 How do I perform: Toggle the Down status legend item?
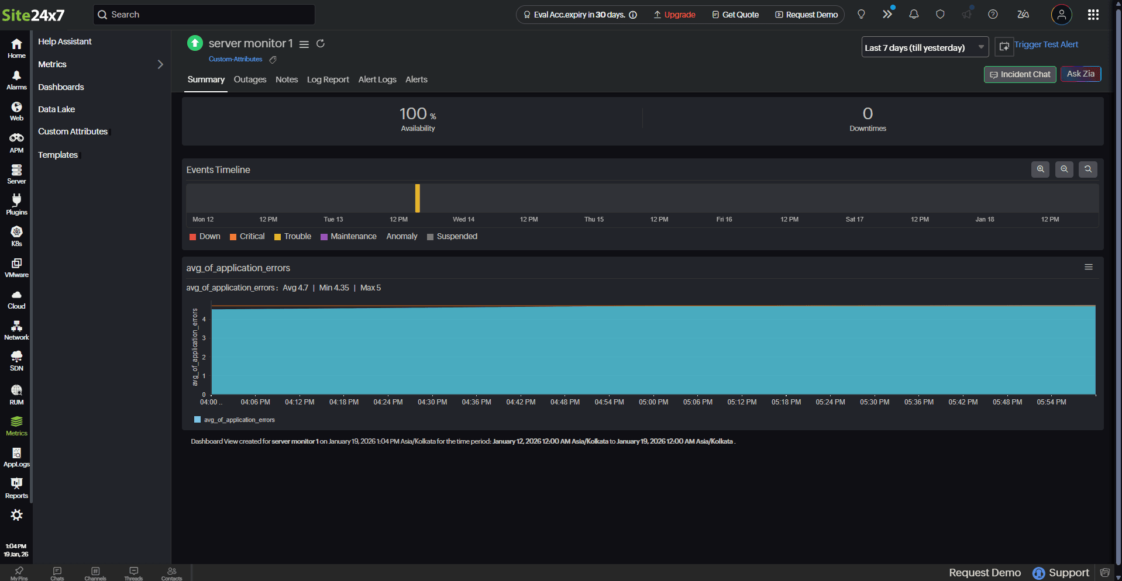tap(205, 237)
